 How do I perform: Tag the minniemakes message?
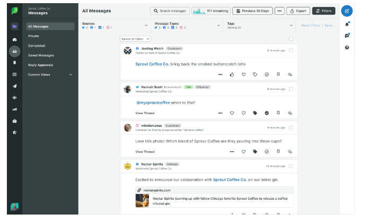(x=255, y=152)
